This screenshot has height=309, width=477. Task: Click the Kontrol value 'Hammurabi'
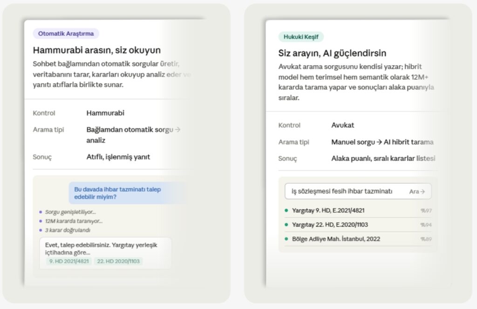pos(105,113)
